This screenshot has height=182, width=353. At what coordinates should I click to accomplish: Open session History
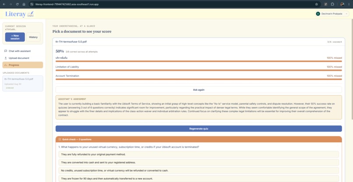tap(33, 37)
